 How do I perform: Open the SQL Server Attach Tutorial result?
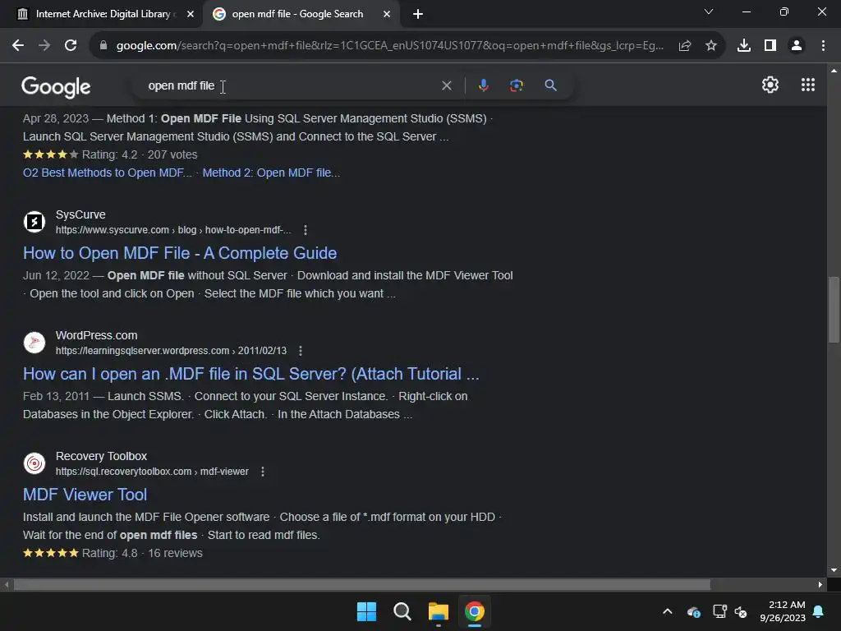[x=251, y=374]
